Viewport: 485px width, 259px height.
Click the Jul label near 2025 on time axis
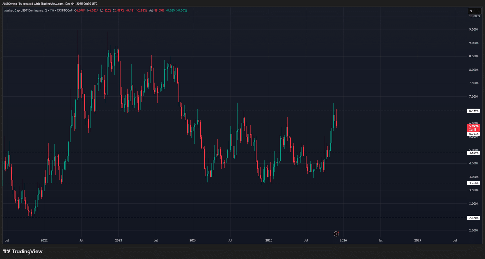[306, 240]
